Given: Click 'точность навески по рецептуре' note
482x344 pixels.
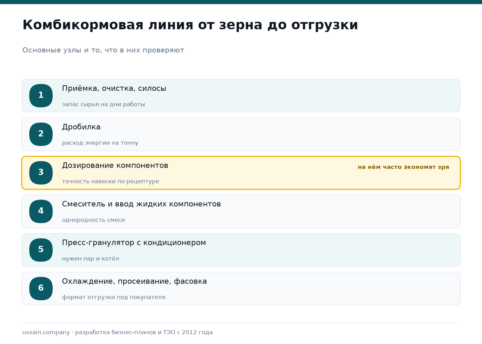Looking at the screenshot, I should tap(111, 181).
